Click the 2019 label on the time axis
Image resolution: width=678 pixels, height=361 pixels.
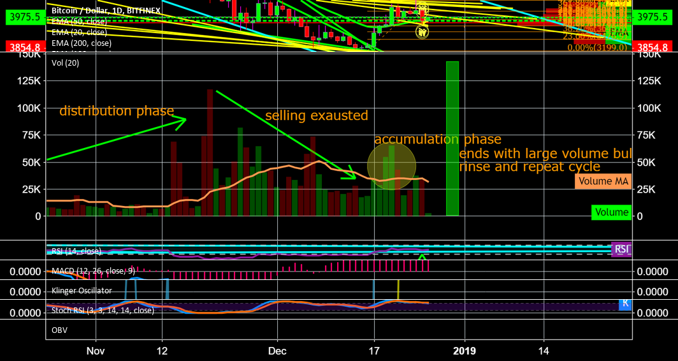(x=465, y=350)
